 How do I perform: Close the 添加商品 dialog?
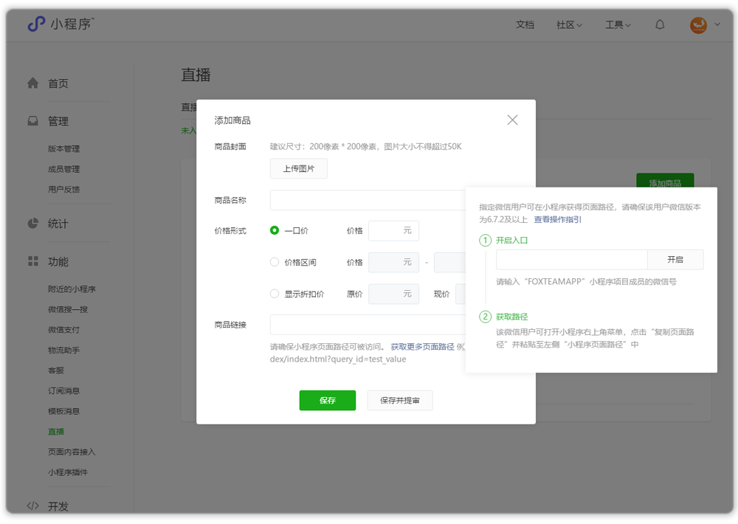(512, 120)
